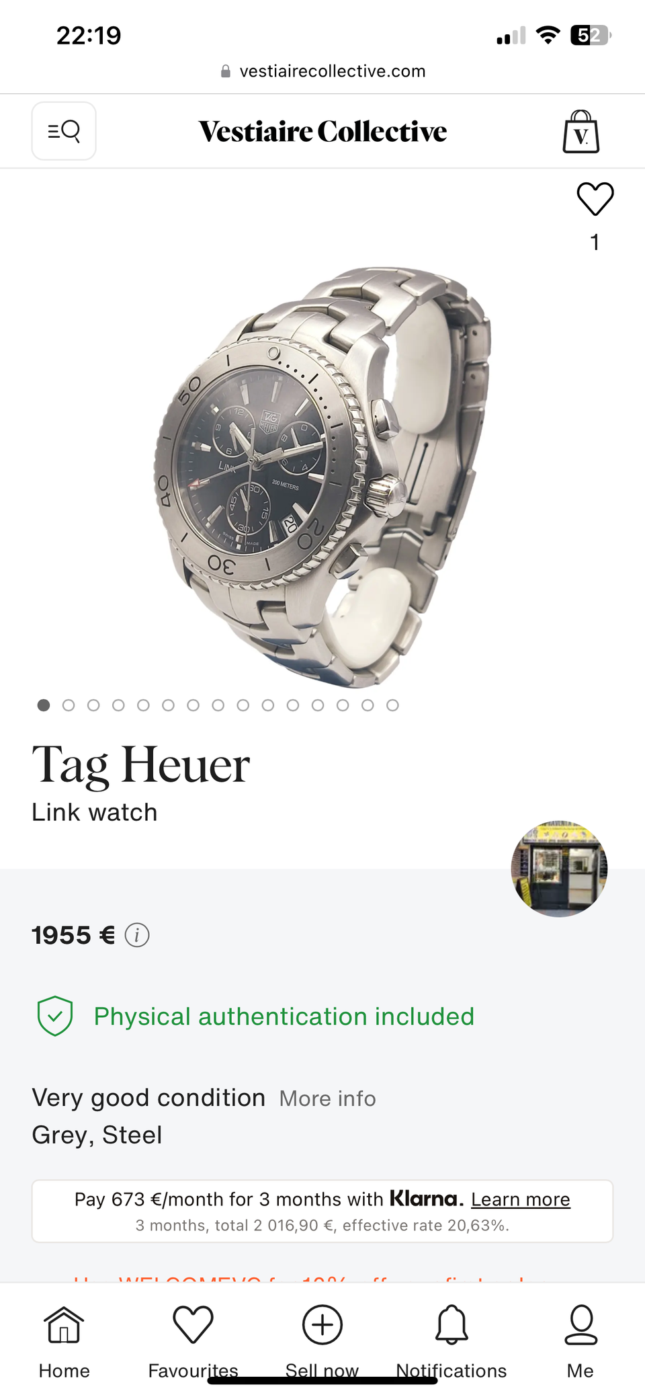Tap the vestiairecollective.com address bar
This screenshot has height=1397, width=645.
point(322,71)
